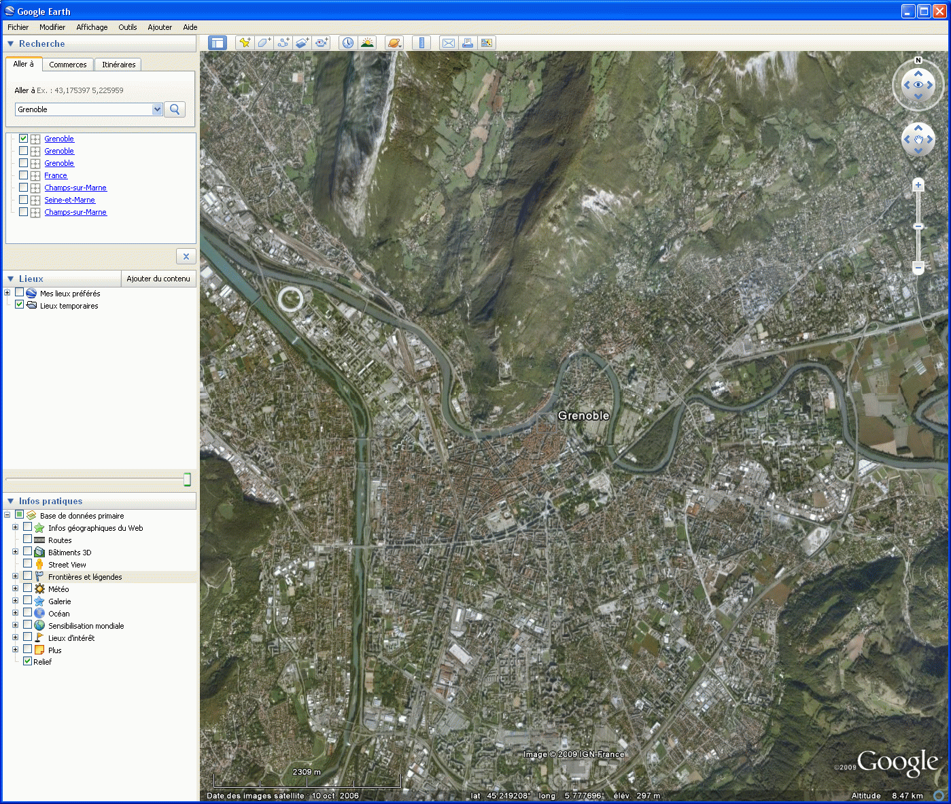Enable Frontières et légendes checkbox
This screenshot has height=804, width=951.
click(27, 576)
